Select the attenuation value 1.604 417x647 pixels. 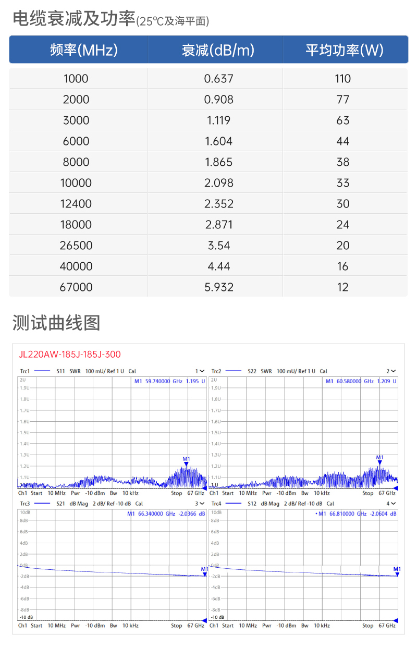[x=219, y=141]
